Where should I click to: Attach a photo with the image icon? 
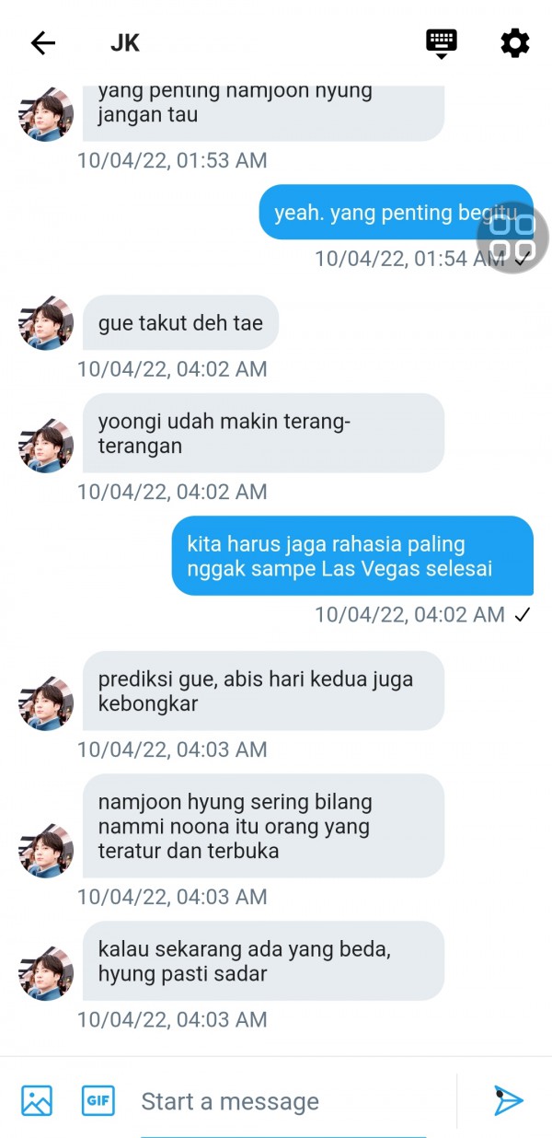pos(37,1101)
